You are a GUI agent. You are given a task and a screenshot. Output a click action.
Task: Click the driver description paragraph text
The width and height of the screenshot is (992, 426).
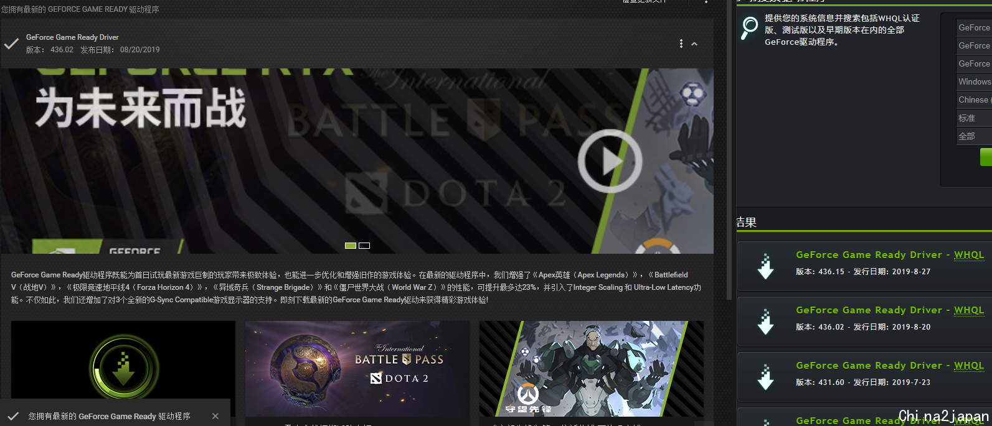click(x=356, y=287)
